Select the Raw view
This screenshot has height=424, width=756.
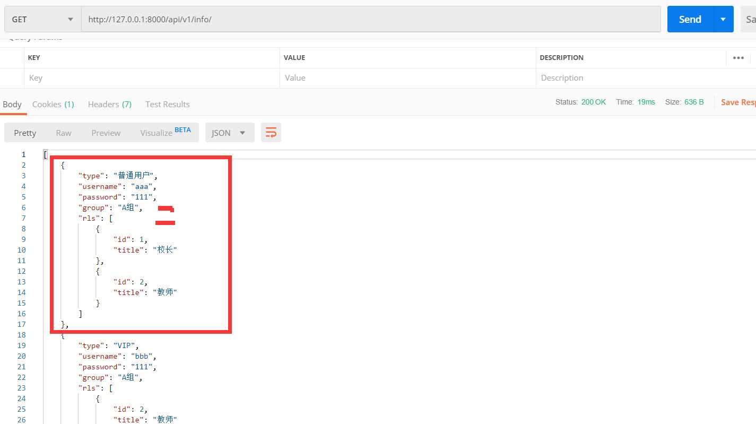(64, 133)
